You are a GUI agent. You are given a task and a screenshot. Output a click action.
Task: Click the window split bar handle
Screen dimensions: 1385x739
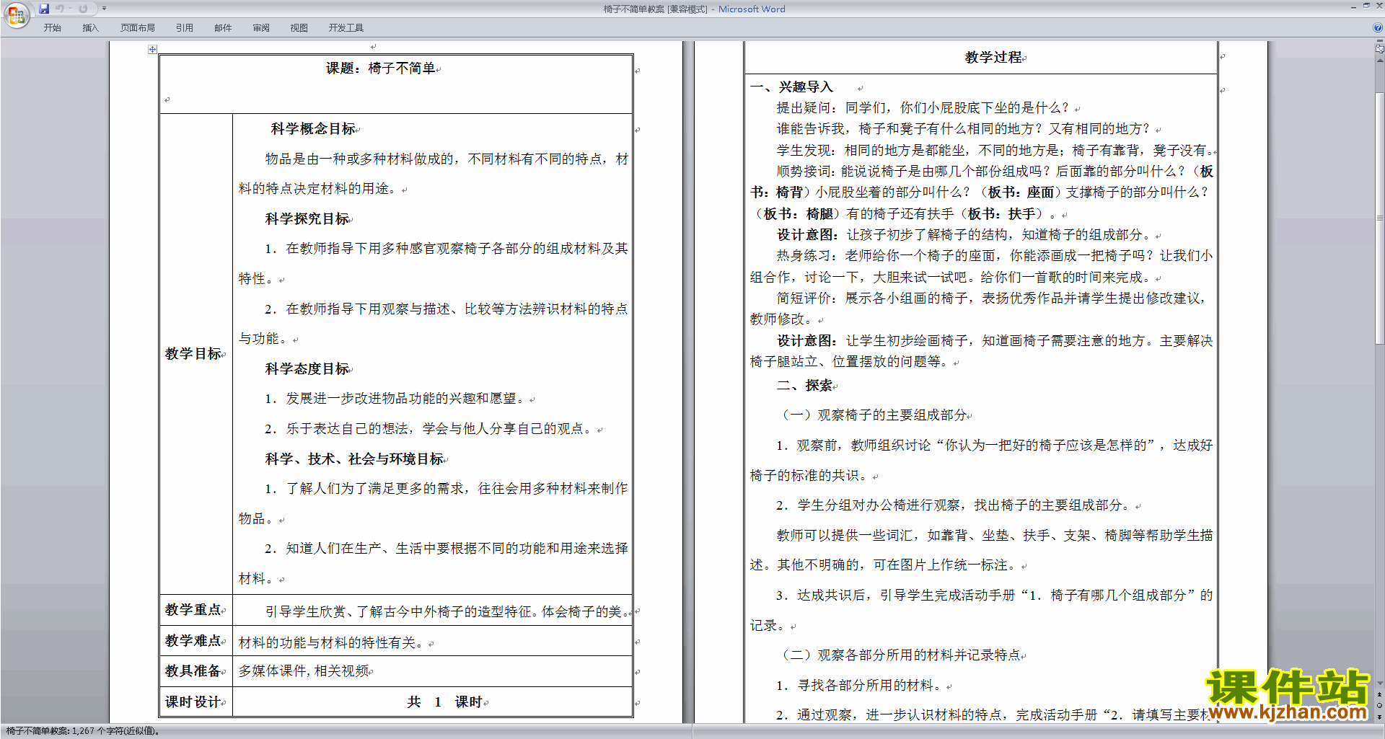pyautogui.click(x=1380, y=42)
